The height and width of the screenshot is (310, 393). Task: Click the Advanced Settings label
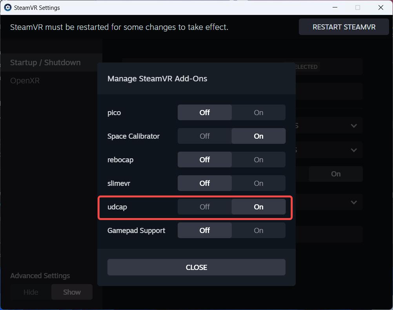point(40,275)
